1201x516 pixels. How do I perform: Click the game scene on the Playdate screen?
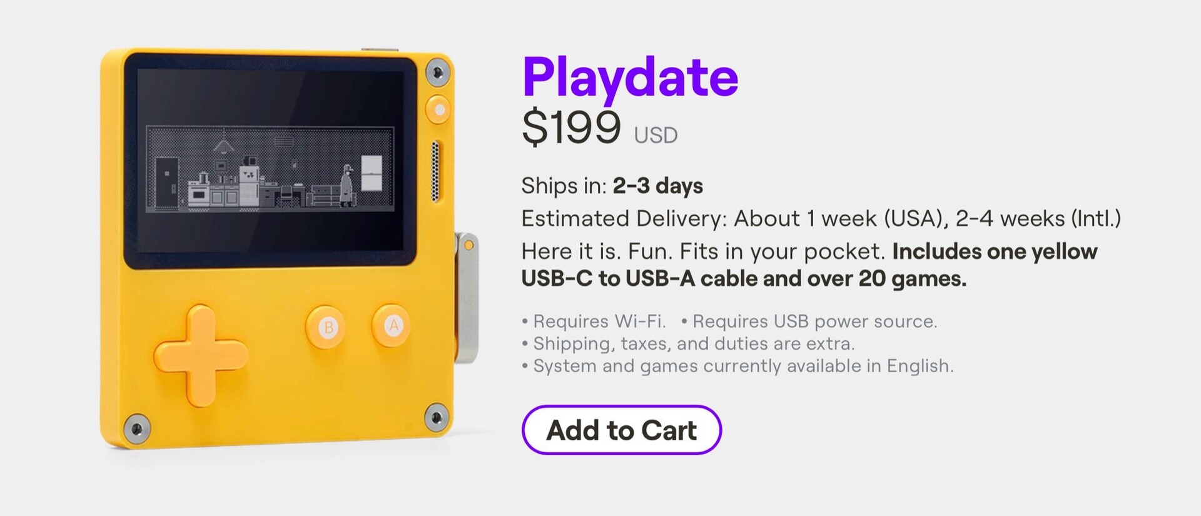point(270,169)
